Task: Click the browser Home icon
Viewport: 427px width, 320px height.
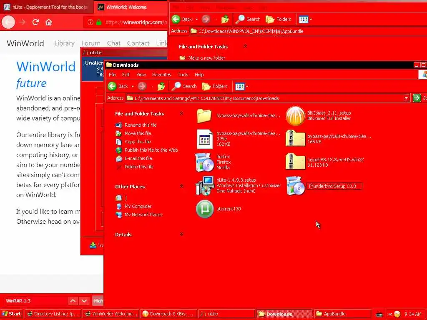Action: coord(49,22)
